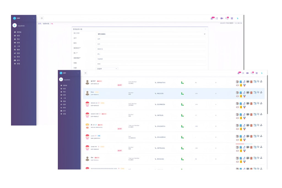This screenshot has width=282, height=188.
Task: Click the video camera icon in back window toolbar
Action: tap(222, 18)
